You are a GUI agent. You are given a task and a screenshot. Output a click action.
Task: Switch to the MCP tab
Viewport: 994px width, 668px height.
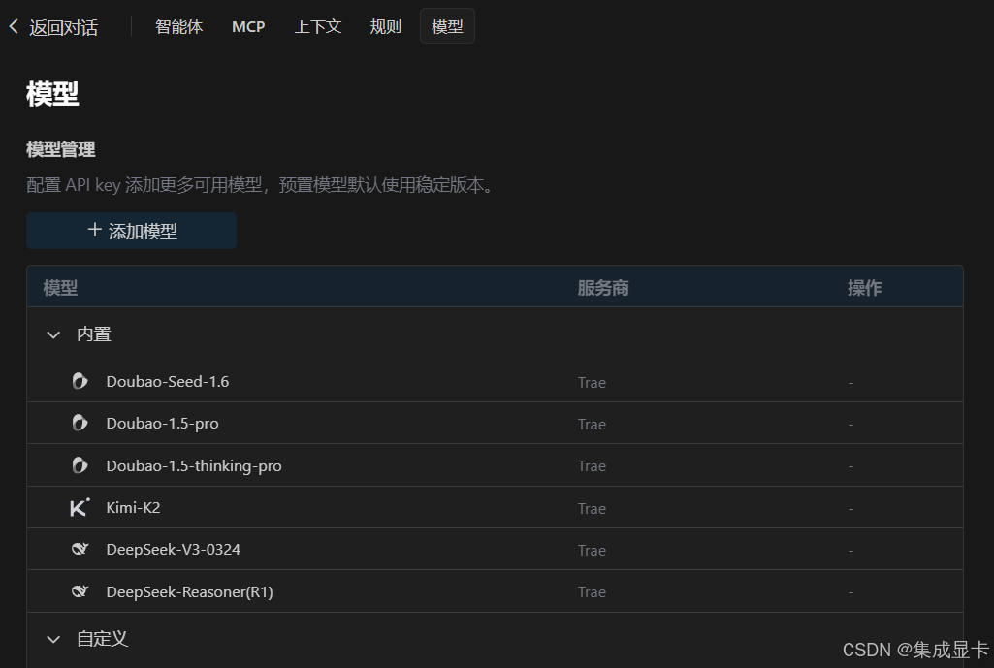248,26
